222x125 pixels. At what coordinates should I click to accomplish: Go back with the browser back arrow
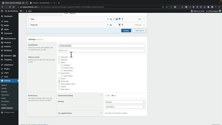(x=2, y=7)
